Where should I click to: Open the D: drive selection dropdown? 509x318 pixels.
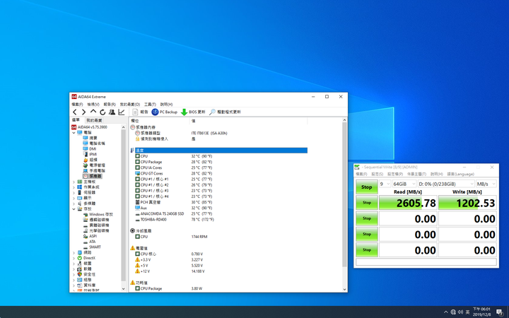point(446,184)
